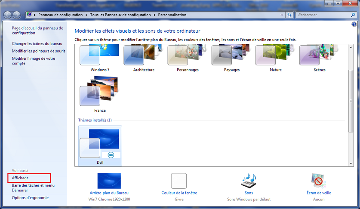Click 'Win7 Chrome 1920x1200' text
Screen dimensions: 360x209
click(x=109, y=200)
